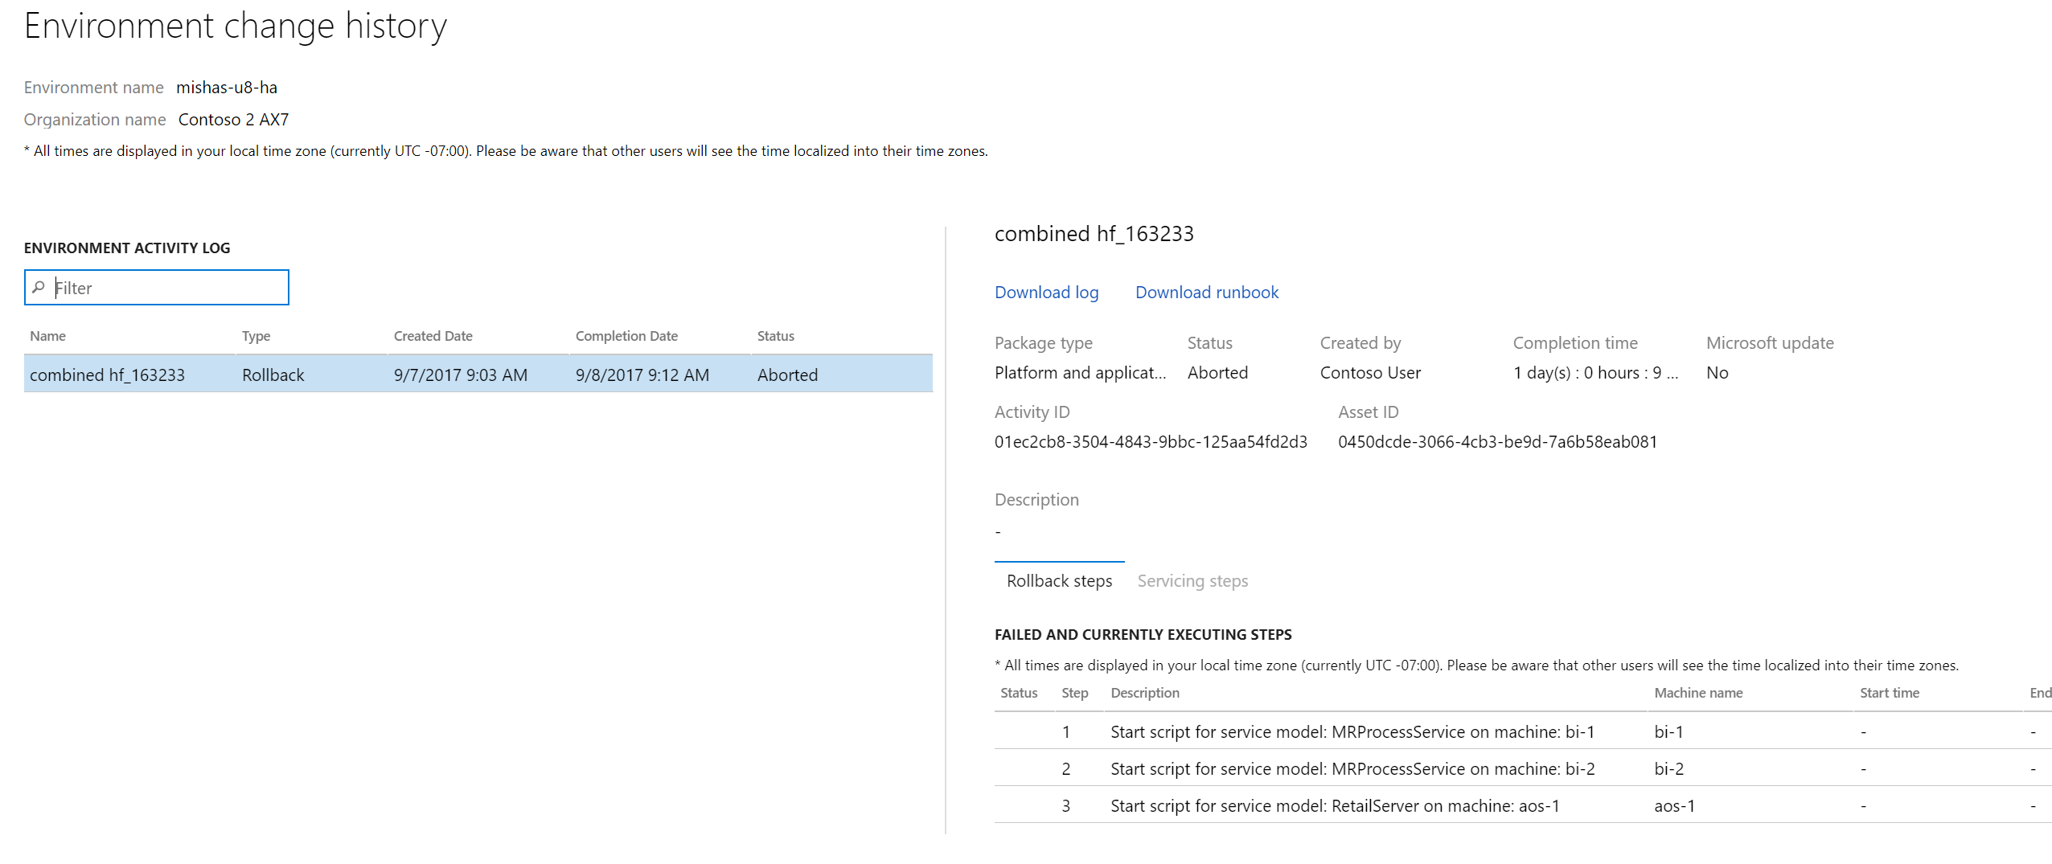Click into the Filter input field
Screen dimensions: 2052x864
169,288
